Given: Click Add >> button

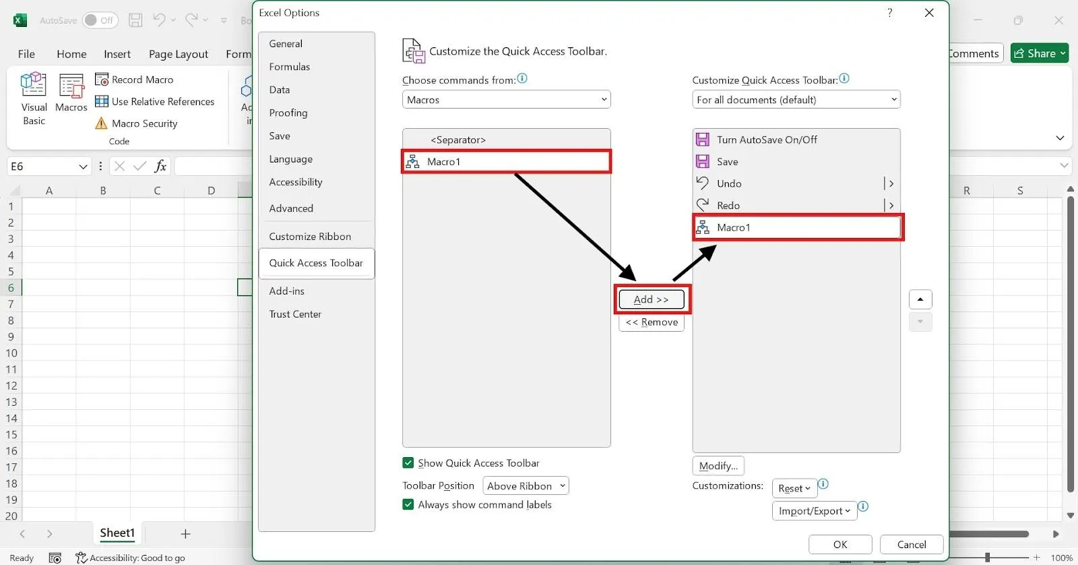Looking at the screenshot, I should [x=652, y=299].
